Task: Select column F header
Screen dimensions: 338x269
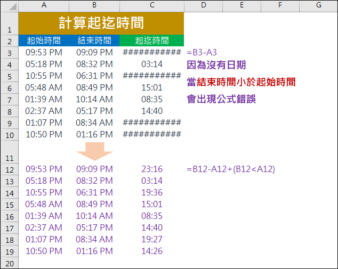Action: (x=280, y=5)
